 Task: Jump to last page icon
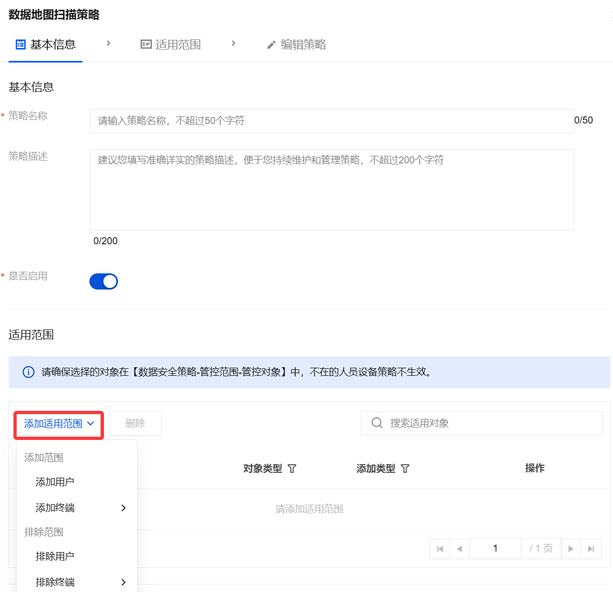(591, 549)
